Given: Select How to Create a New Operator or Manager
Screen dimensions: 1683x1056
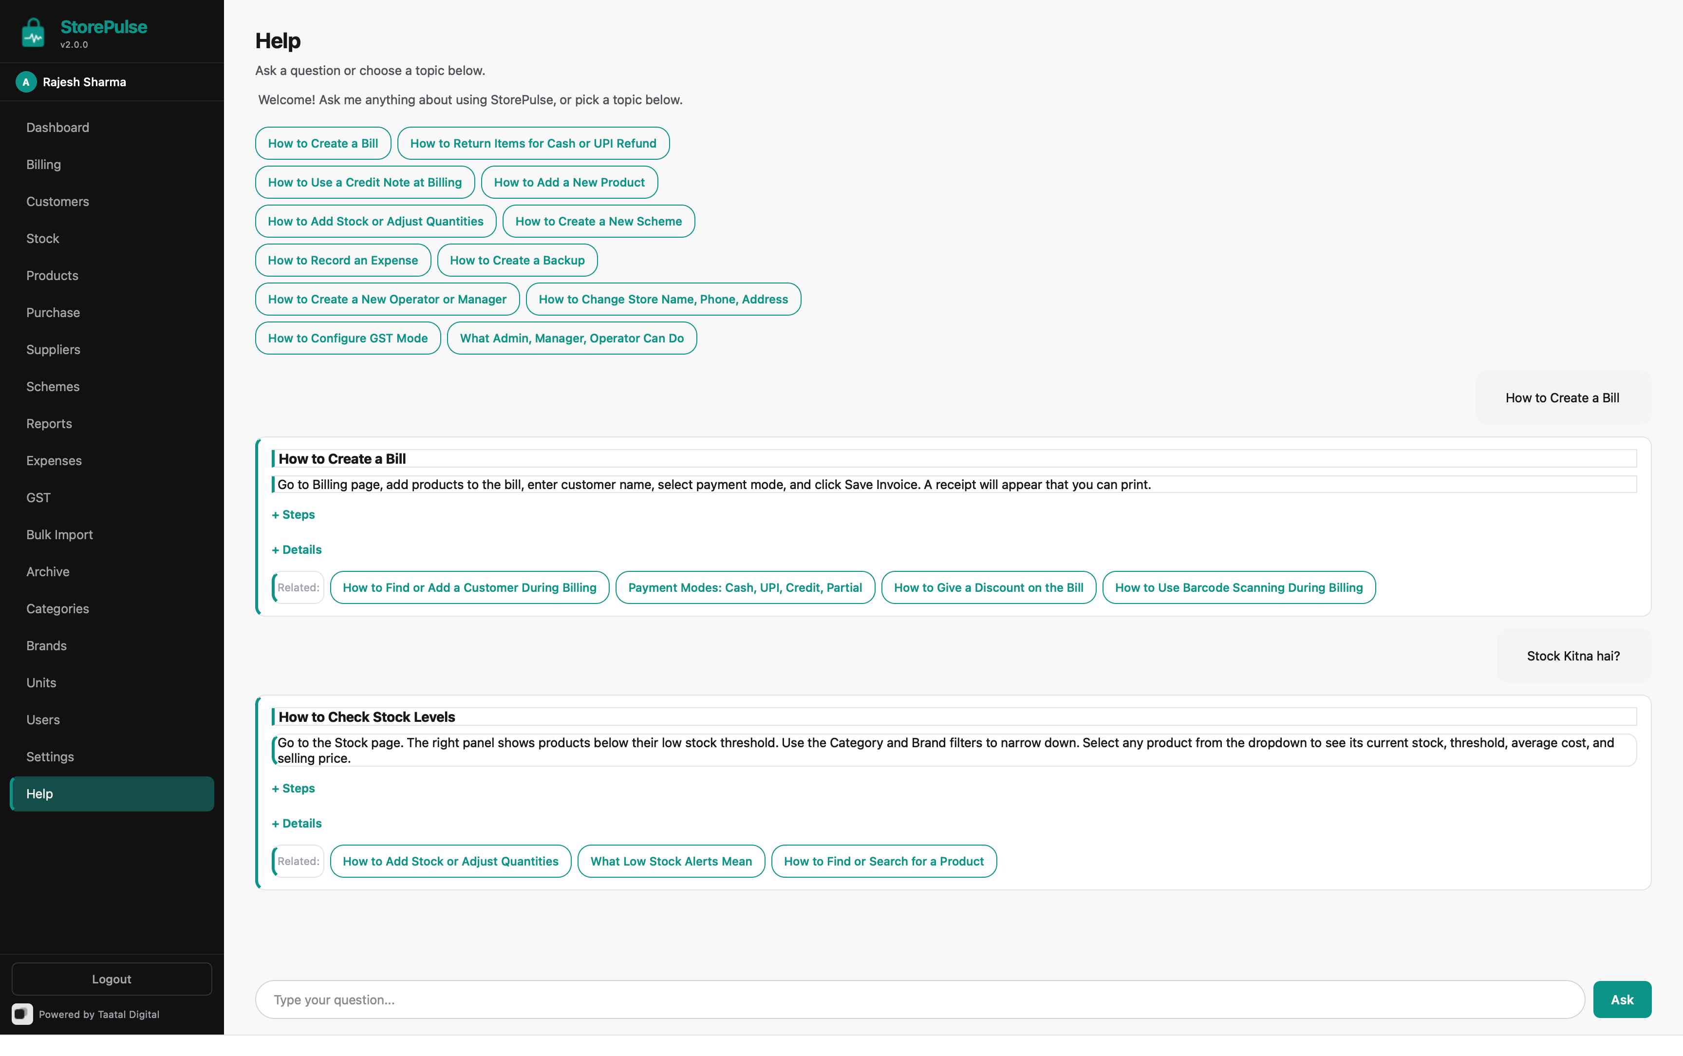Looking at the screenshot, I should [x=388, y=300].
